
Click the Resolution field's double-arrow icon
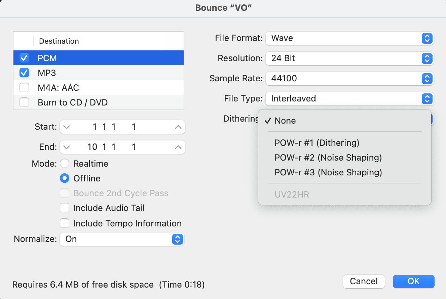click(426, 58)
